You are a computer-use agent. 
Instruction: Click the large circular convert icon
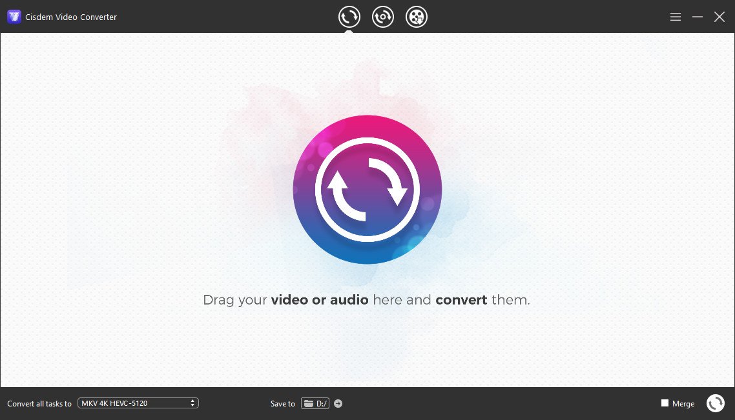[367, 190]
